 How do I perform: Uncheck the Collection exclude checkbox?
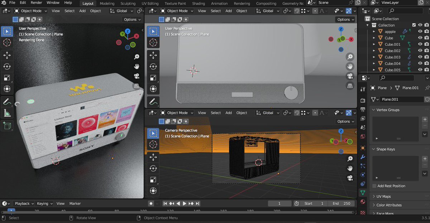click(414, 25)
